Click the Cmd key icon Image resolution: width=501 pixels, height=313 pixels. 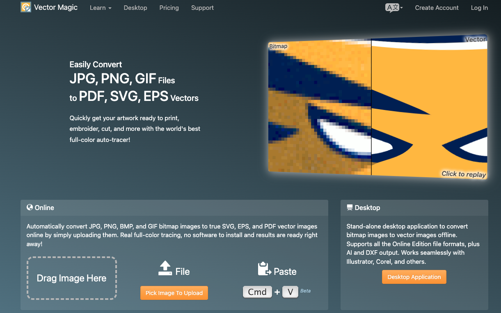[x=257, y=292]
